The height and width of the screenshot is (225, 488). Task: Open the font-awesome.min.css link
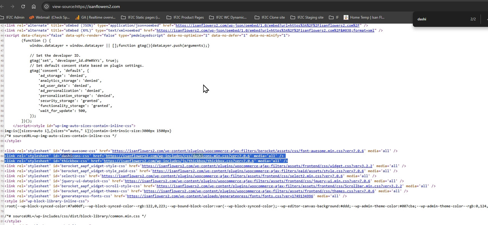(x=238, y=151)
